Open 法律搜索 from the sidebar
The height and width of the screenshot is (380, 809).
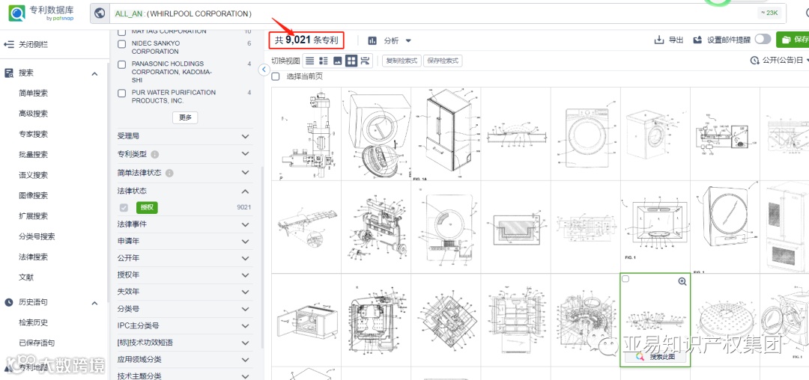[34, 257]
